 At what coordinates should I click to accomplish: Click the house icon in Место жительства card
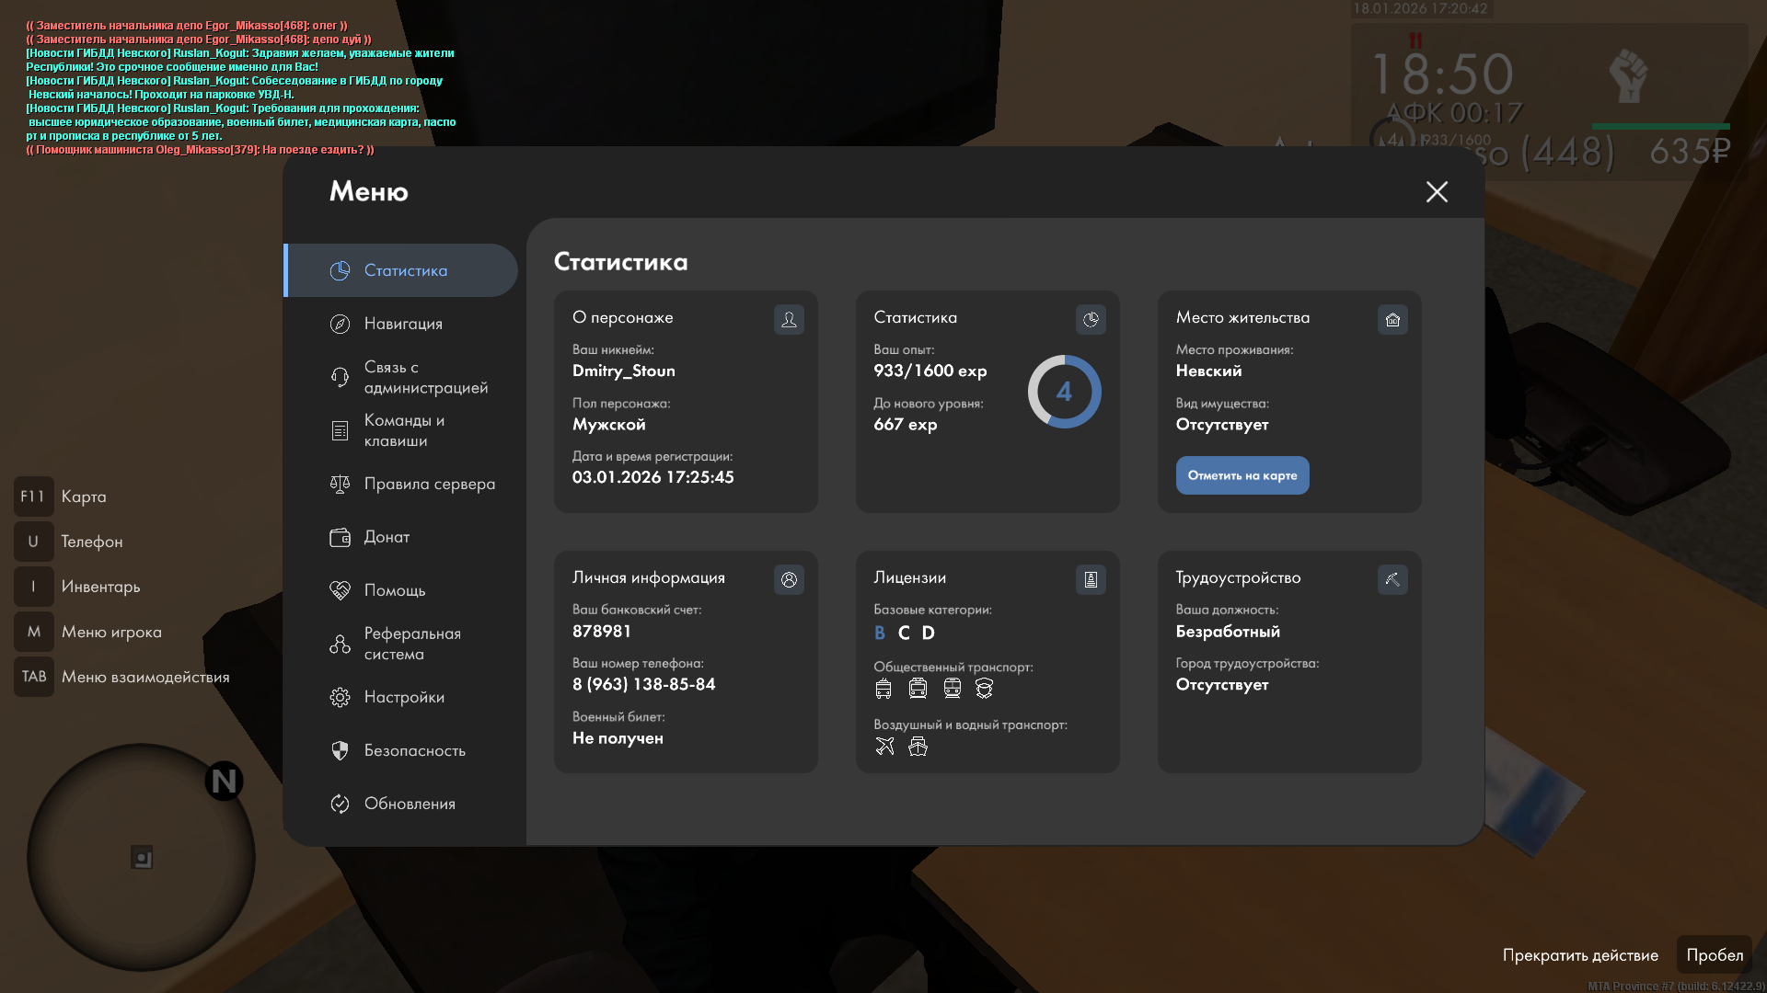[x=1392, y=320]
